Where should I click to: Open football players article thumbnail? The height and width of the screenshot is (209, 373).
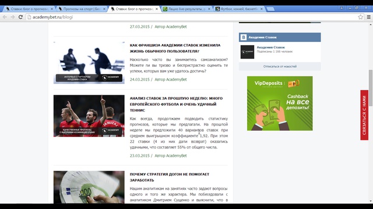tap(89, 116)
